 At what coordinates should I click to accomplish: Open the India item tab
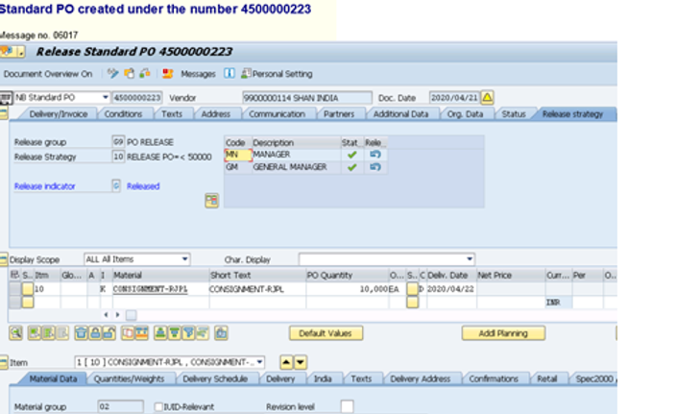point(323,378)
